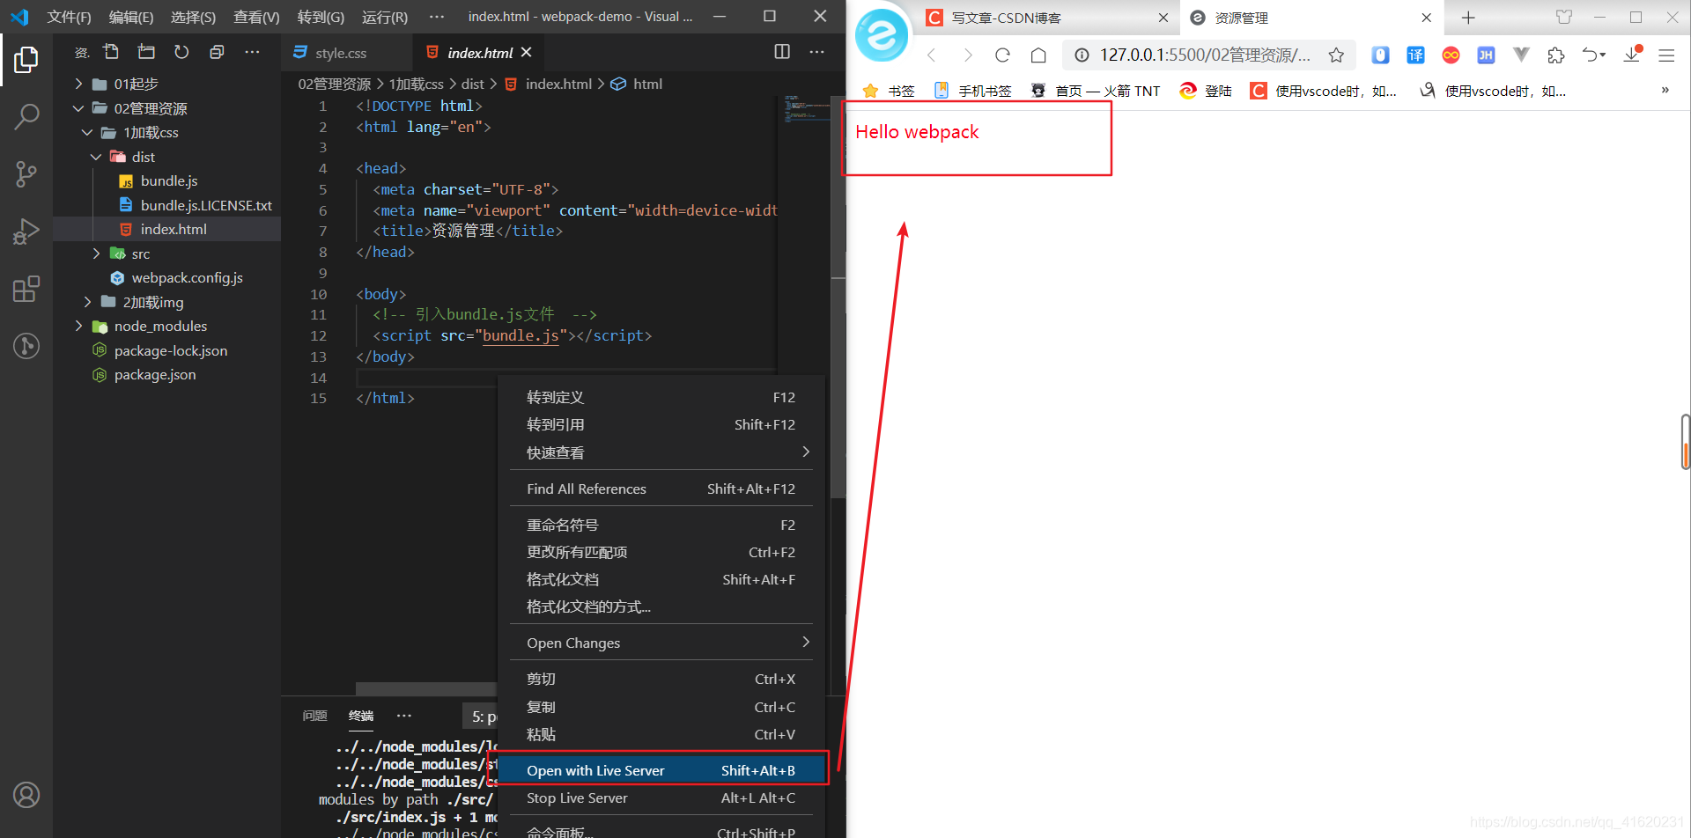This screenshot has width=1691, height=838.
Task: Open the Search view in activity bar
Action: (x=26, y=116)
